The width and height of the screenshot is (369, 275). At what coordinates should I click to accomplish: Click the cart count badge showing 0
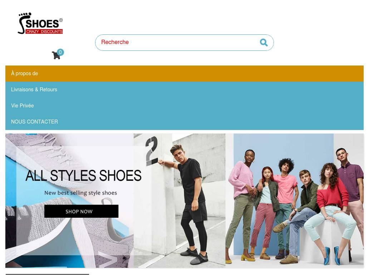click(60, 52)
